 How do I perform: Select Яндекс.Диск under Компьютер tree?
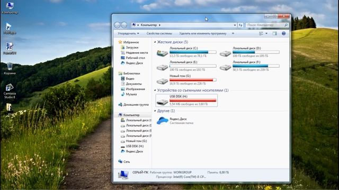(x=134, y=151)
